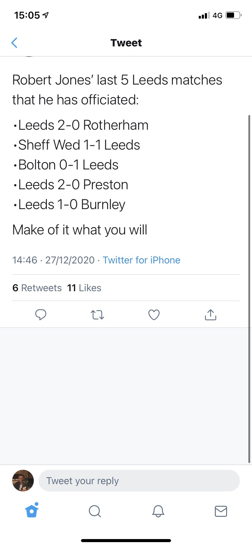
Task: Tap the reply speech bubble icon
Action: click(x=41, y=314)
